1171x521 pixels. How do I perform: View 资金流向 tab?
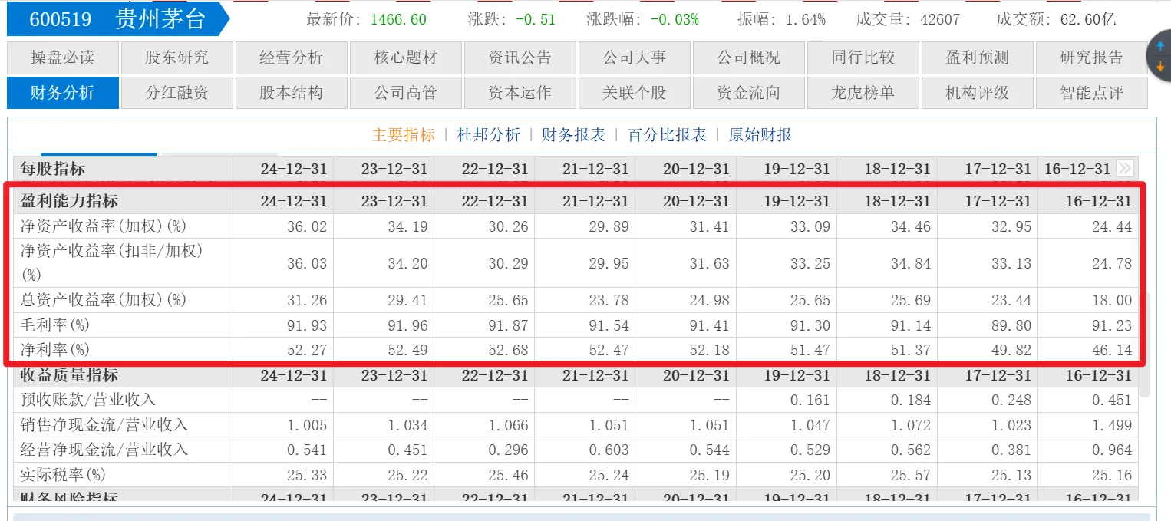tap(748, 93)
